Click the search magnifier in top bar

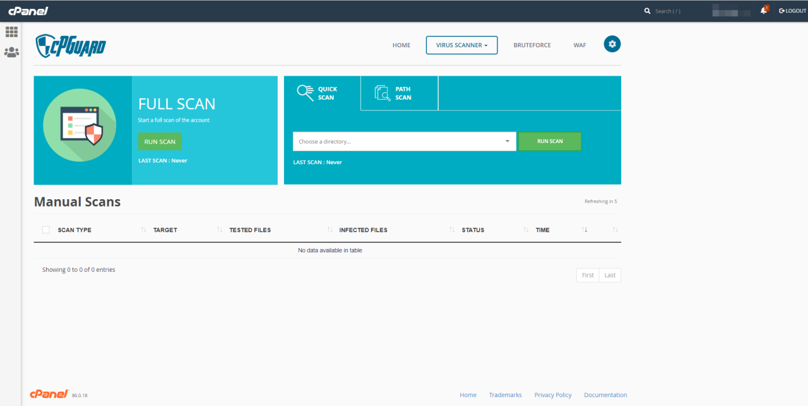[x=646, y=11]
